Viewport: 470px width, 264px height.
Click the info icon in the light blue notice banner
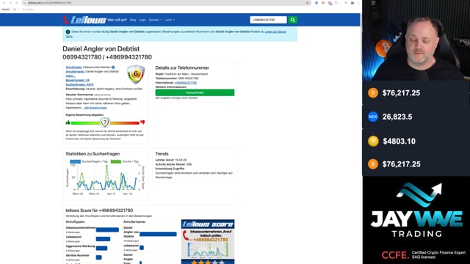(x=68, y=32)
